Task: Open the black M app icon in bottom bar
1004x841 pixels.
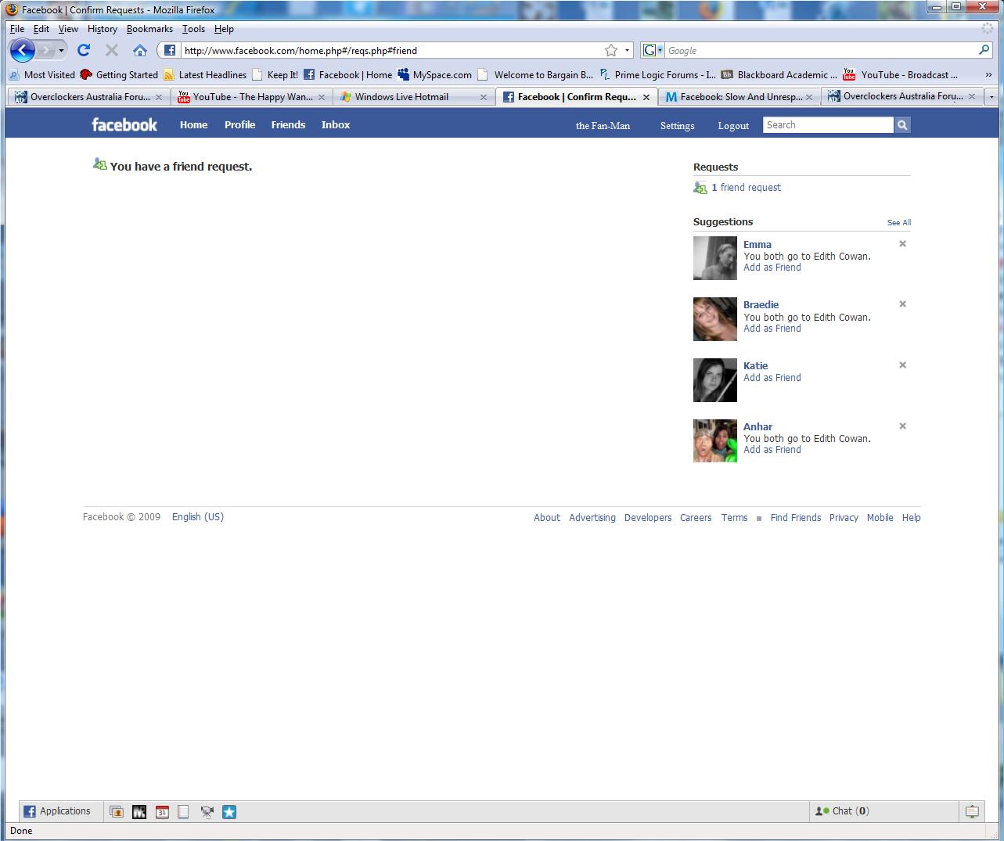Action: tap(139, 812)
